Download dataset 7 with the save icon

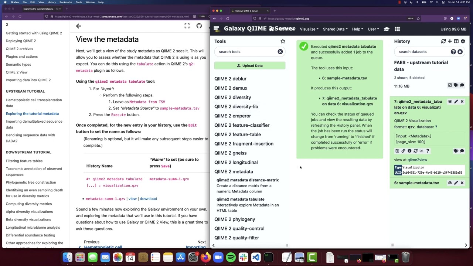(x=397, y=151)
